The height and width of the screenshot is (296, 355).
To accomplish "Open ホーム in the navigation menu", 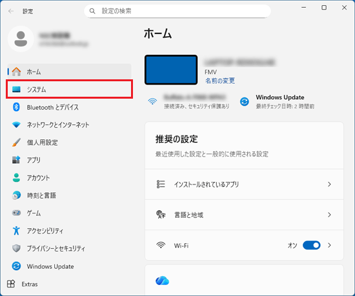I will tap(69, 72).
